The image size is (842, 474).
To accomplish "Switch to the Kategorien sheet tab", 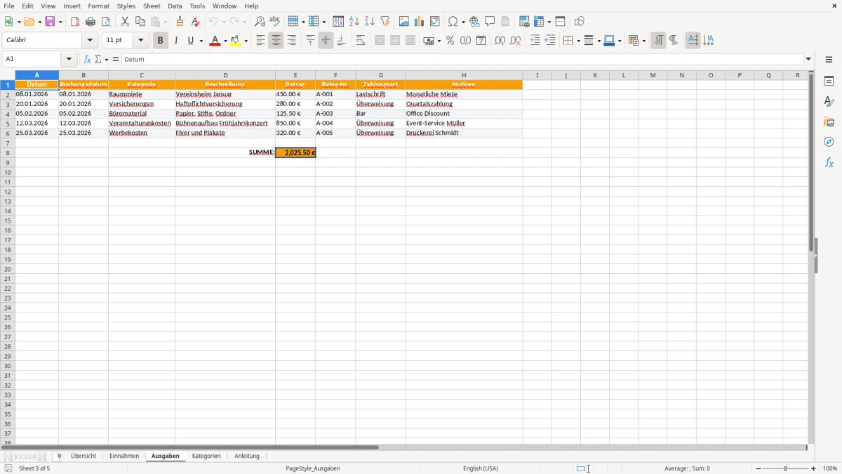I will pos(206,456).
